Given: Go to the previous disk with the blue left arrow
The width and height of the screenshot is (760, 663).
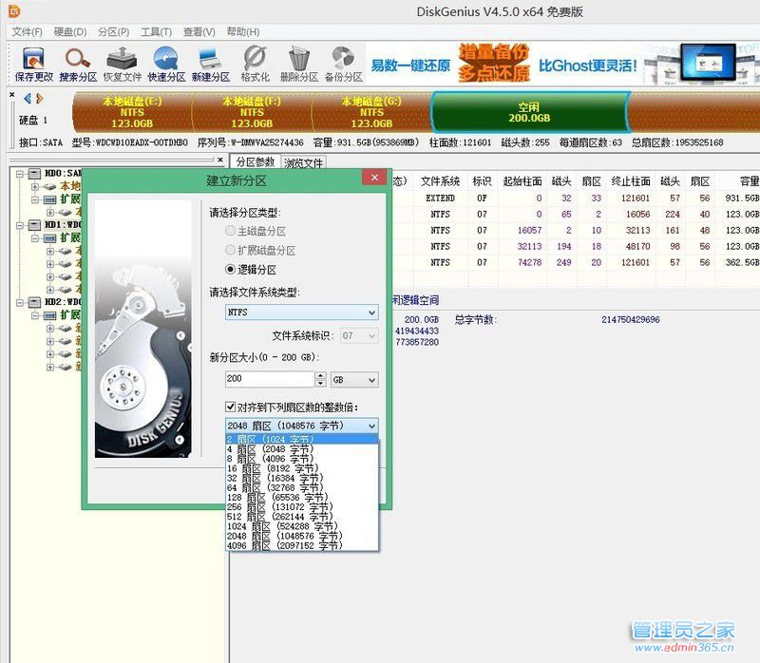Looking at the screenshot, I should click(28, 99).
